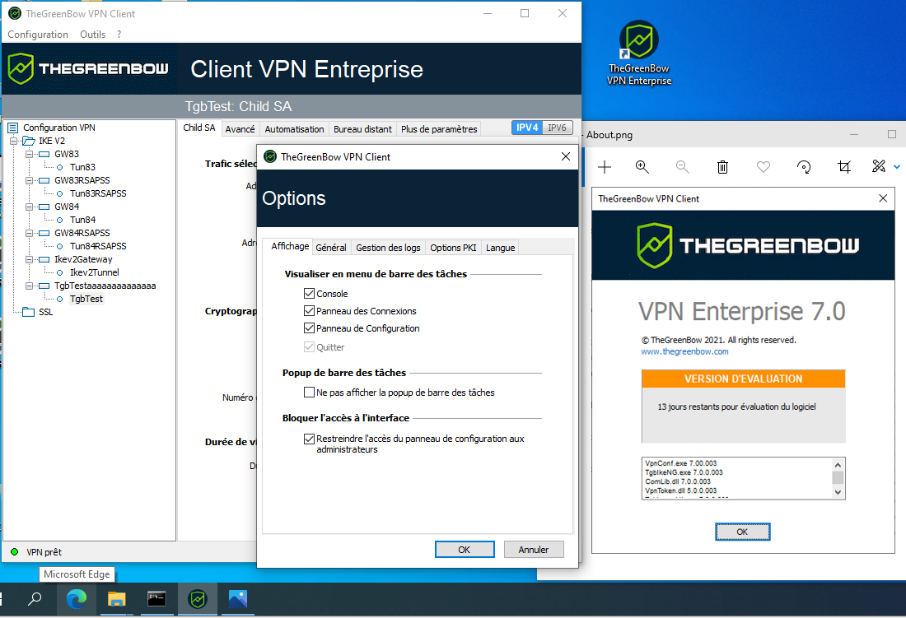This screenshot has width=906, height=618.
Task: Click TheGreenBow VPN taskbar icon
Action: [x=198, y=600]
